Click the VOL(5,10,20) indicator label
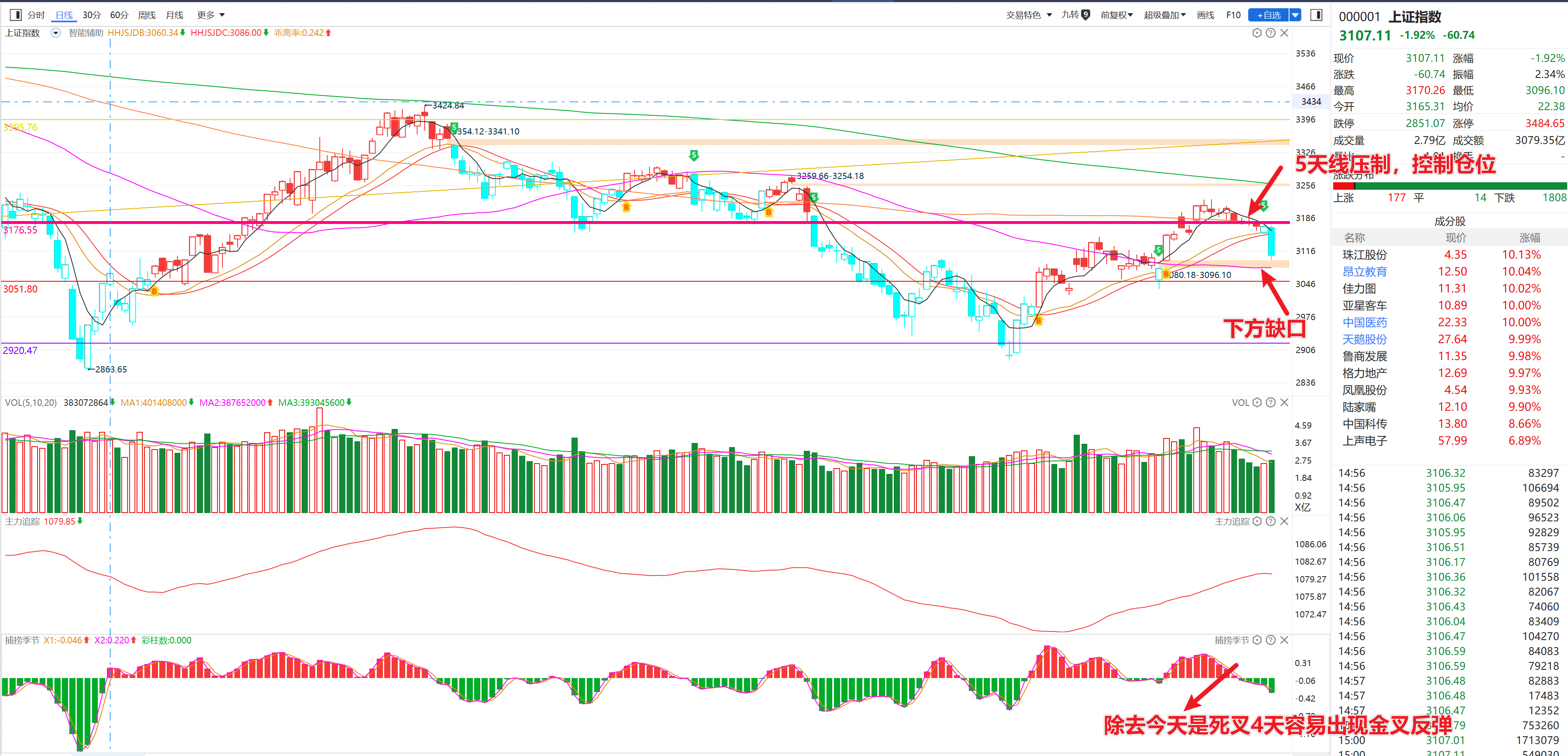Viewport: 1568px width, 756px height. [31, 403]
